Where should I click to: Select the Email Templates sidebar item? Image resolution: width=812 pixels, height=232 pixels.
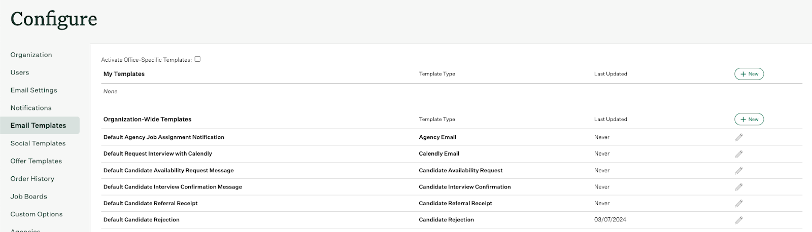pos(40,126)
